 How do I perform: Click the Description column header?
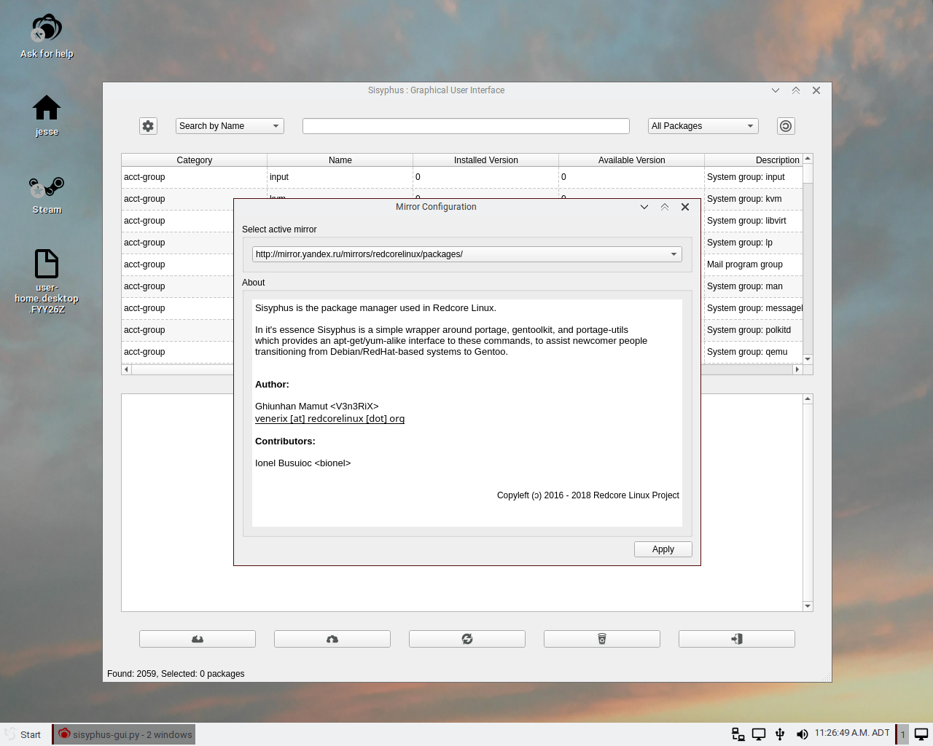pyautogui.click(x=754, y=160)
